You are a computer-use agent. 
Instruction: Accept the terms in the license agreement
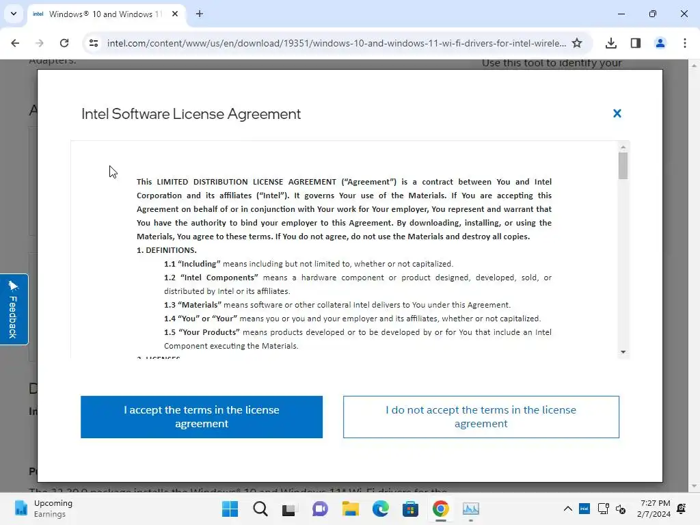(202, 416)
